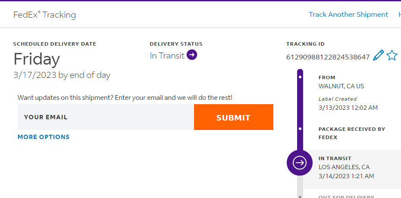The height and width of the screenshot is (198, 401).
Task: Click the Label Created timestamp 3/13/2023
Action: pyautogui.click(x=348, y=108)
